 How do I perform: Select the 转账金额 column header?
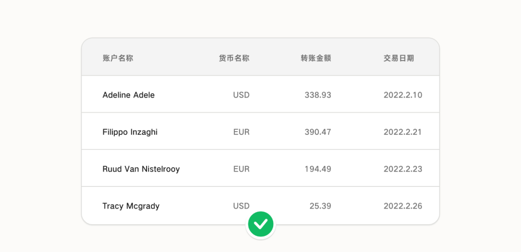click(x=316, y=58)
